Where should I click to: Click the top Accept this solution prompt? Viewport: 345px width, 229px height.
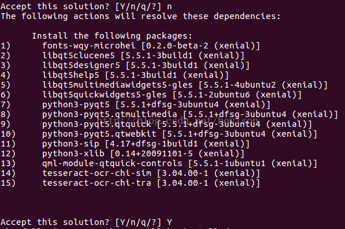[86, 6]
